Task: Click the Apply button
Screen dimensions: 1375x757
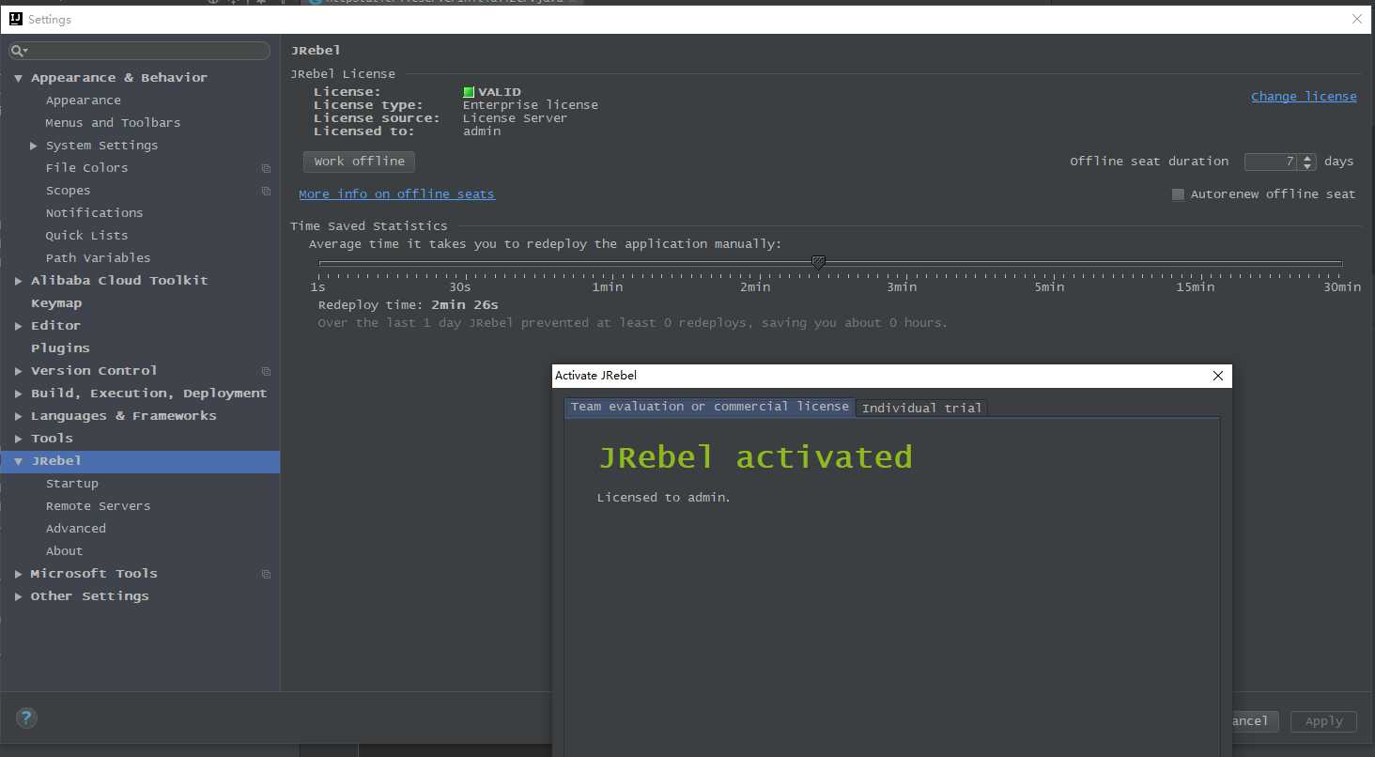Action: [1323, 721]
